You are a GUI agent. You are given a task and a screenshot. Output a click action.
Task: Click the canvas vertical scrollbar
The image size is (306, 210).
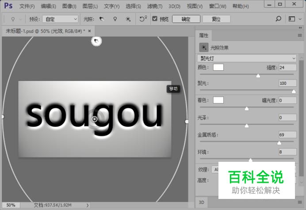click(191, 119)
